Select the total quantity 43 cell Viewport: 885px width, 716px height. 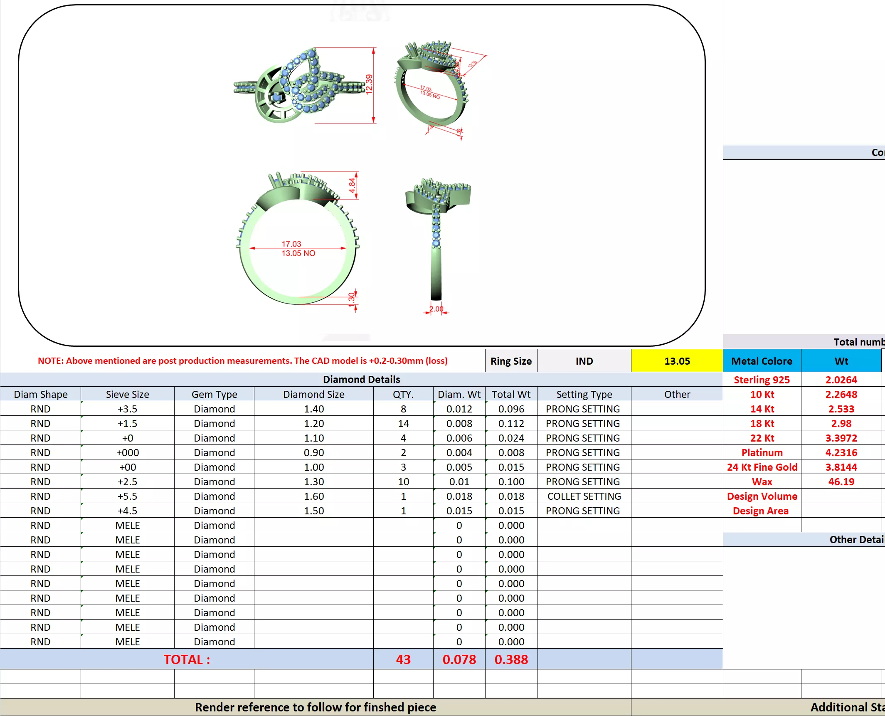(x=403, y=659)
